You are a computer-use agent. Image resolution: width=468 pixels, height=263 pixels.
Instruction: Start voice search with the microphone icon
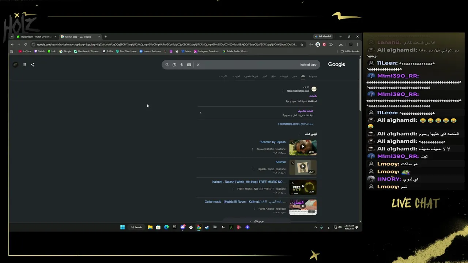click(182, 65)
